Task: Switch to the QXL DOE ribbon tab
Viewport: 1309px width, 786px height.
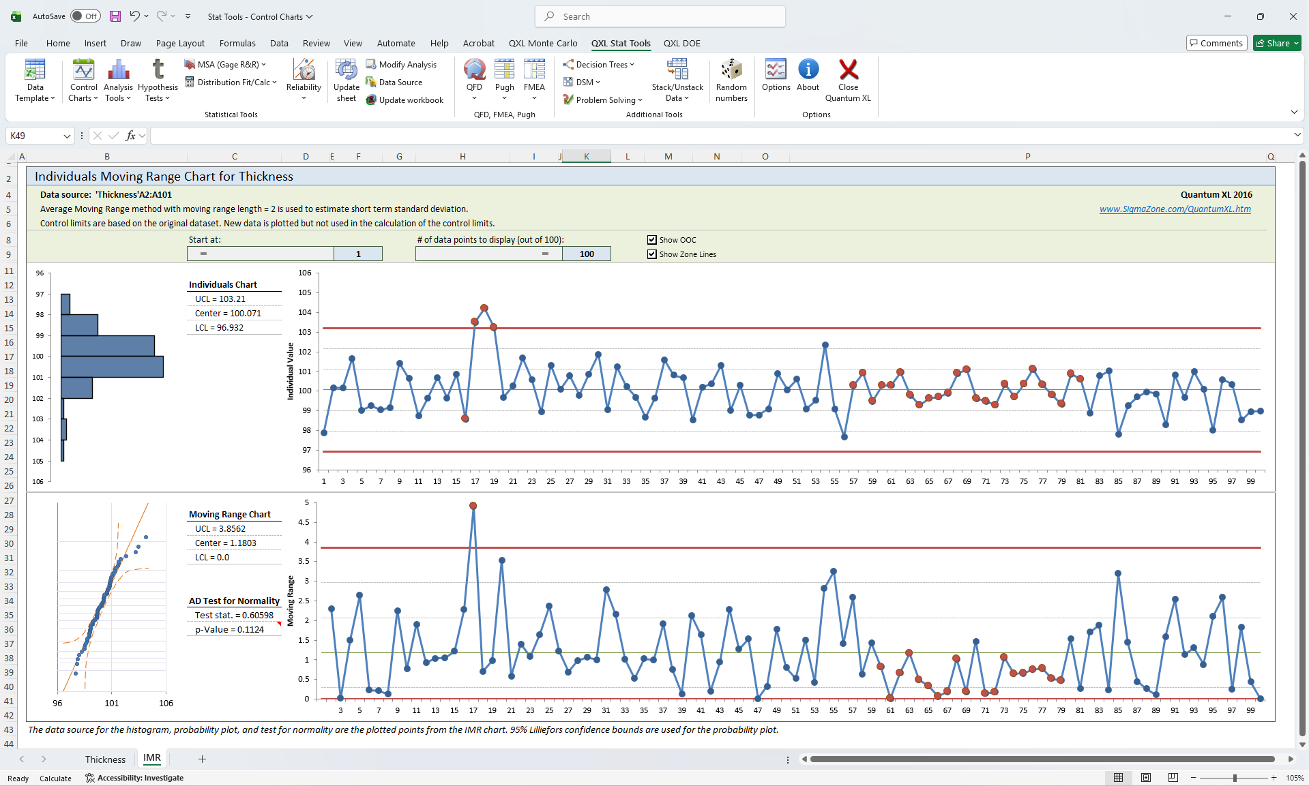Action: (681, 43)
